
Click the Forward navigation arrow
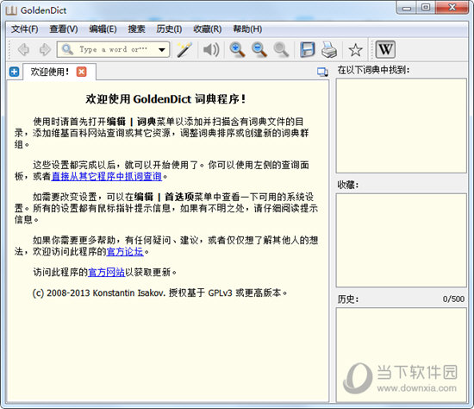pyautogui.click(x=45, y=49)
